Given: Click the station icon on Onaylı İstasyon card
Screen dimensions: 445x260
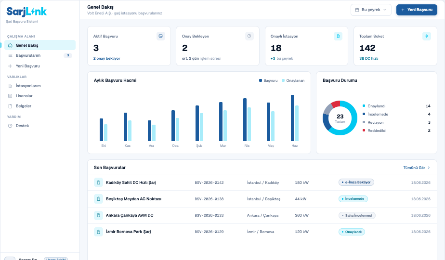Looking at the screenshot, I should point(338,36).
